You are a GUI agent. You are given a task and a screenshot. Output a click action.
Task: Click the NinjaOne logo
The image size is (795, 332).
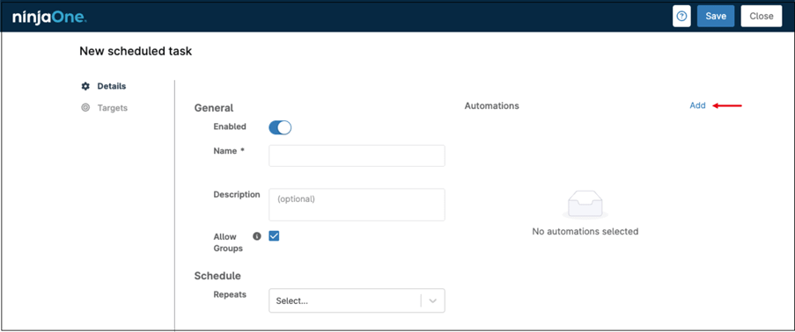49,18
